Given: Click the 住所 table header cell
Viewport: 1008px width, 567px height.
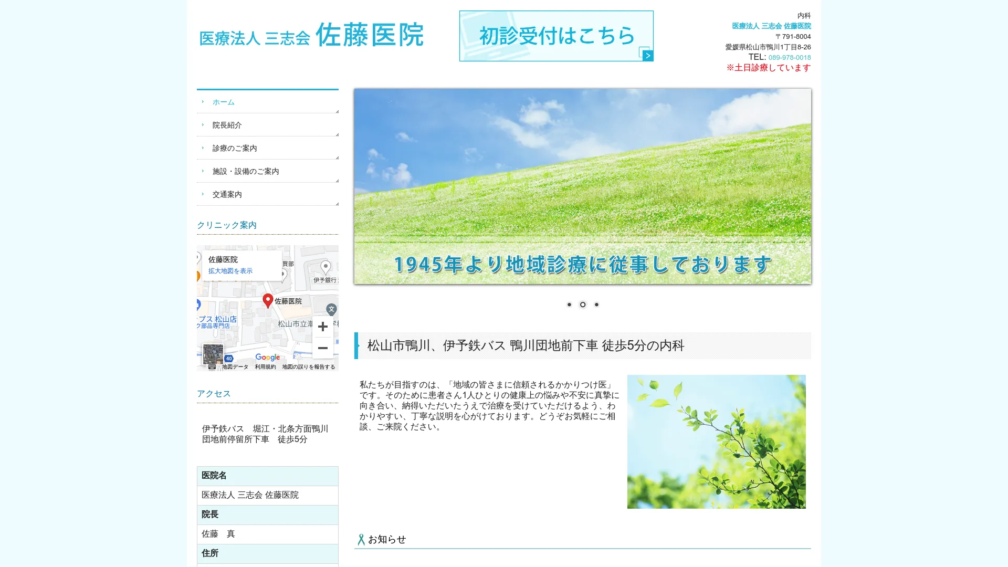Looking at the screenshot, I should [x=267, y=553].
